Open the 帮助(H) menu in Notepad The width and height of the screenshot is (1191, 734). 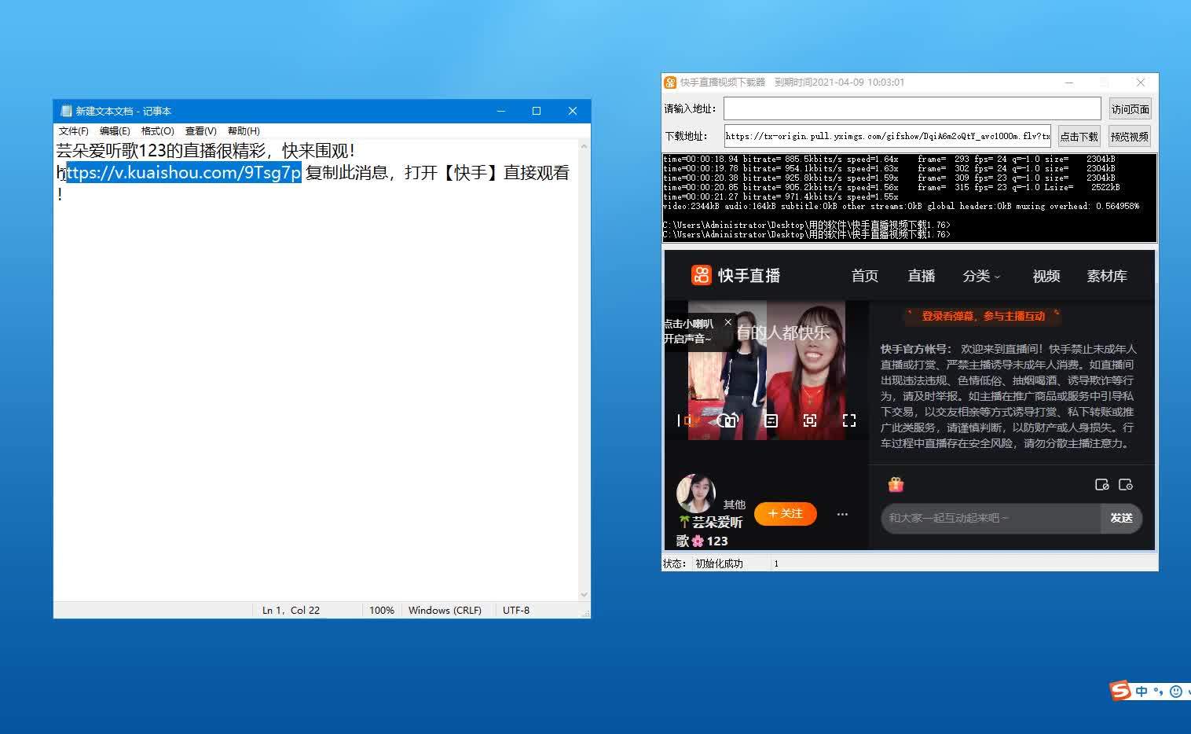[x=244, y=131]
